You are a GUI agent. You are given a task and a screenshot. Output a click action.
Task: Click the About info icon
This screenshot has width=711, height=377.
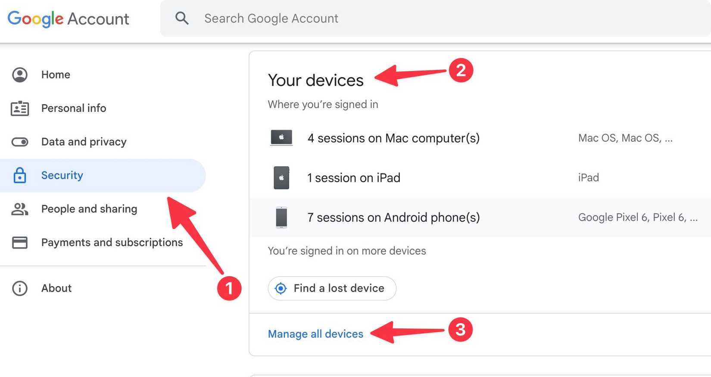click(20, 288)
